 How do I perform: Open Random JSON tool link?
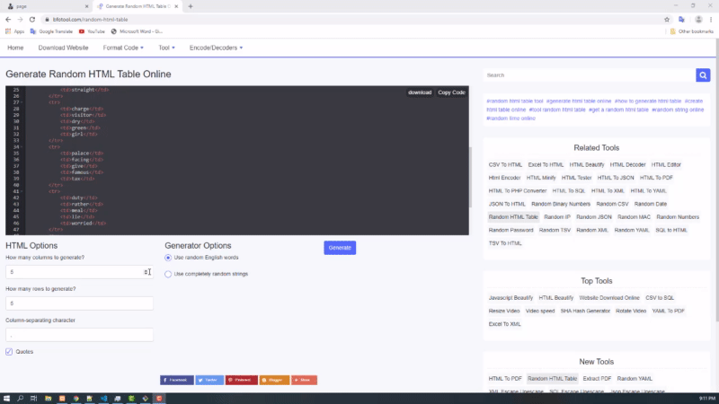(594, 217)
